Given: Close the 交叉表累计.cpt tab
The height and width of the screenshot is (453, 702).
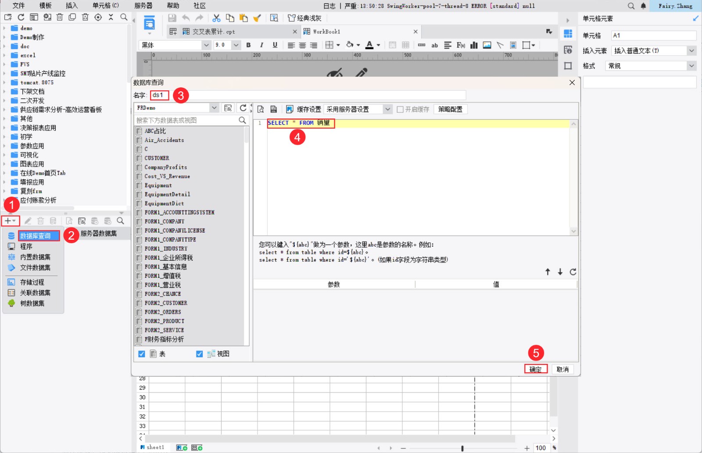Looking at the screenshot, I should coord(295,32).
